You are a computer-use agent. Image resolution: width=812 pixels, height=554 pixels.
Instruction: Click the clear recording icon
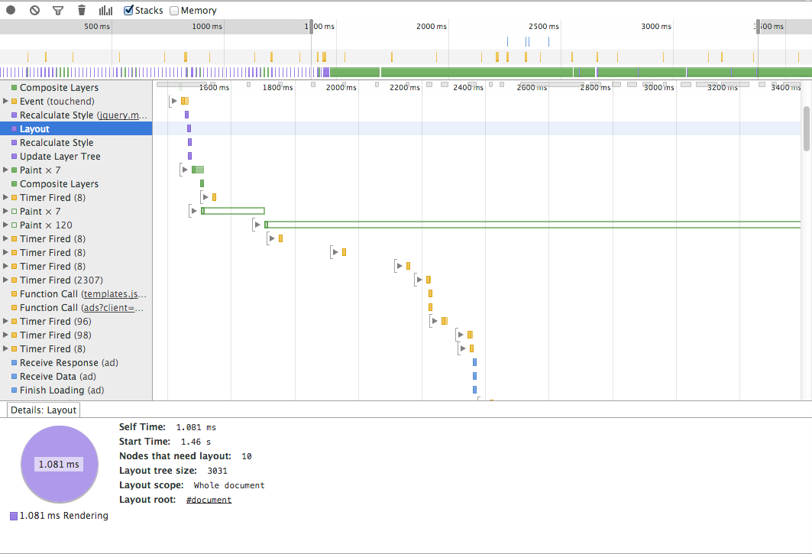(x=34, y=11)
